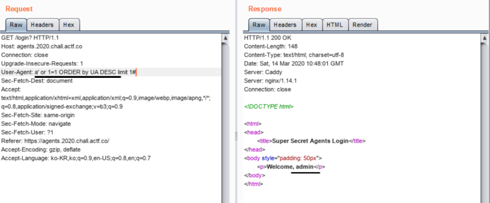Click the 'Sec-Fetch-Site: same-origin' header
Image resolution: width=490 pixels, height=203 pixels.
point(38,115)
